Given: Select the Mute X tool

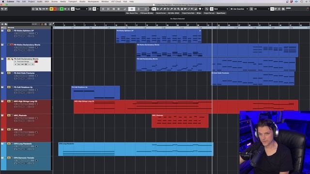Looking at the screenshot, I should tap(175, 9).
